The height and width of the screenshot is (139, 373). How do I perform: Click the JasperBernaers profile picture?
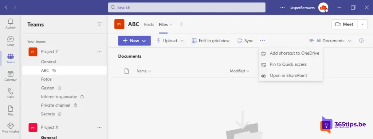[x=323, y=8]
